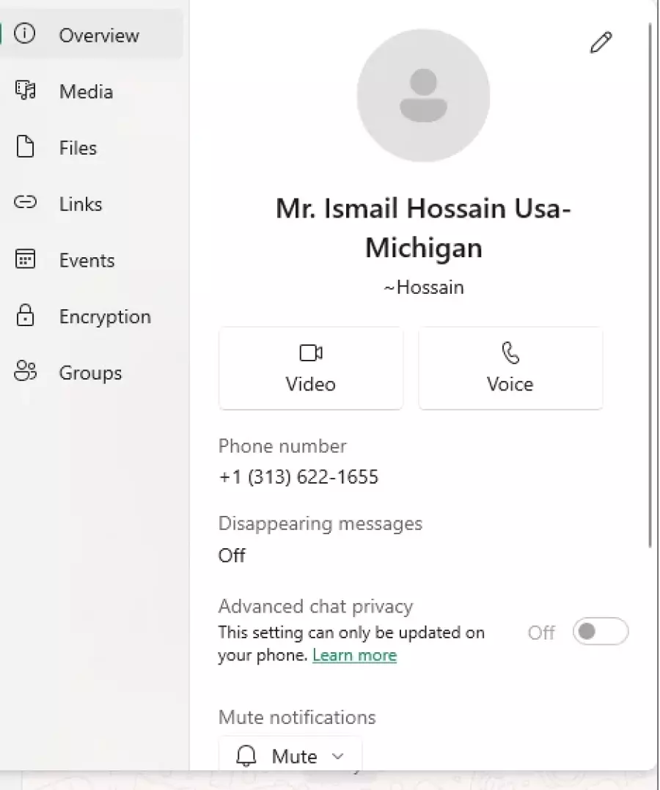The width and height of the screenshot is (660, 790).
Task: Click the phone number +1 (313) 622-1655
Action: click(x=298, y=478)
